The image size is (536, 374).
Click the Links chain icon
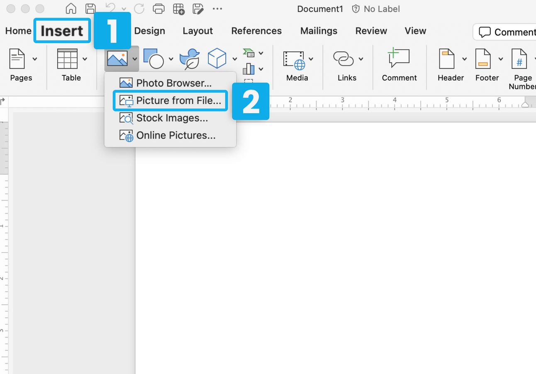tap(344, 59)
